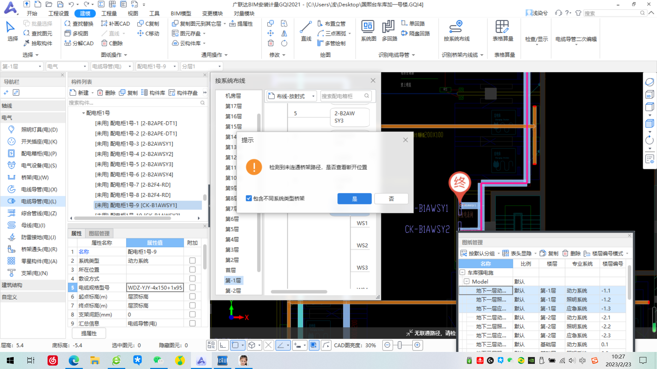Open Microsoft Edge from the taskbar
The height and width of the screenshot is (369, 657).
(x=74, y=360)
